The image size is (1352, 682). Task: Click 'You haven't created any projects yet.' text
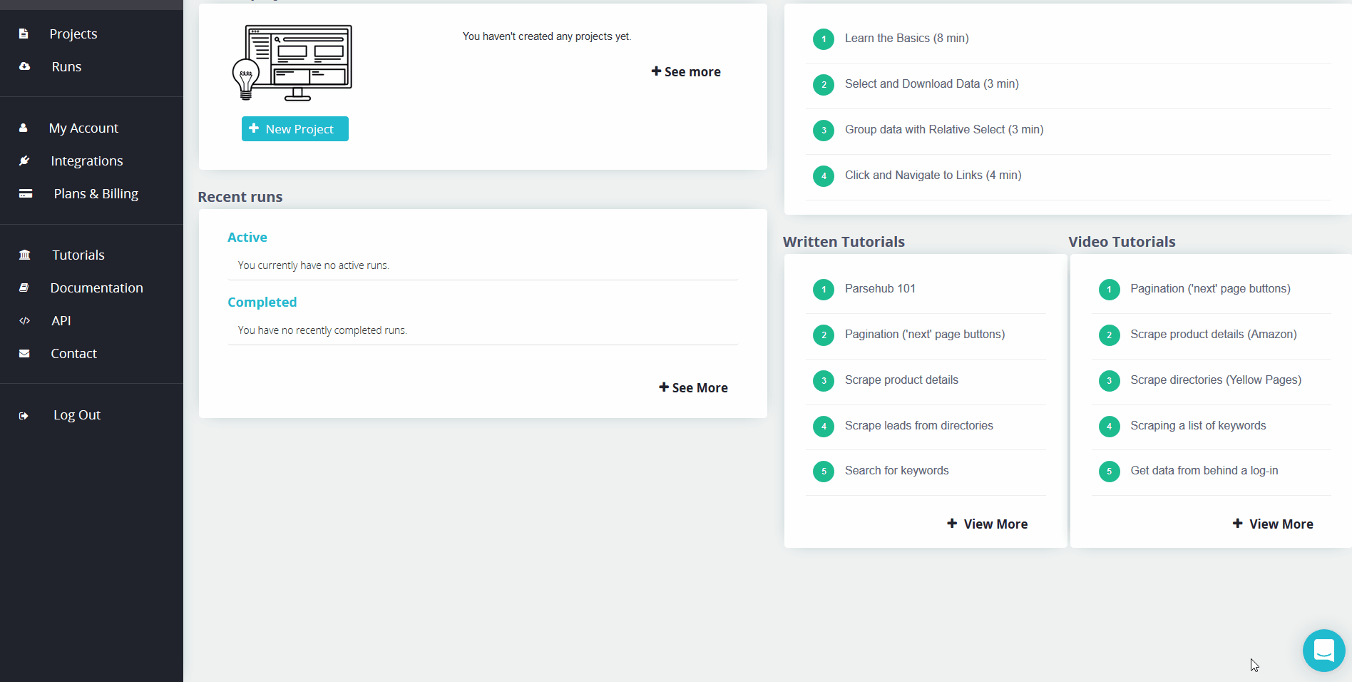(x=547, y=36)
